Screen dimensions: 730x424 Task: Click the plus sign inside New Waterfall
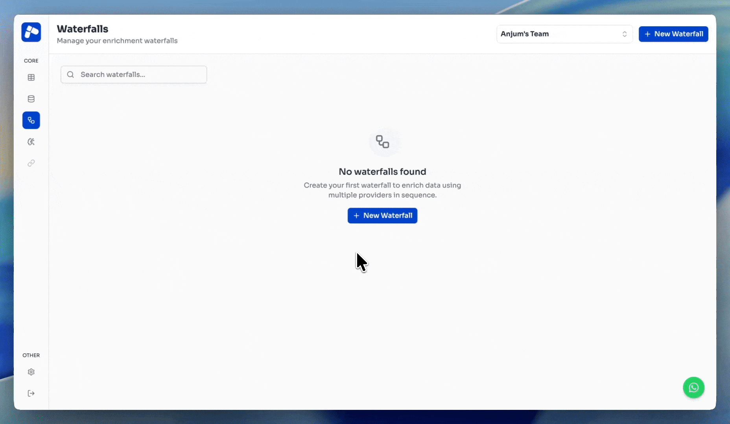[356, 216]
